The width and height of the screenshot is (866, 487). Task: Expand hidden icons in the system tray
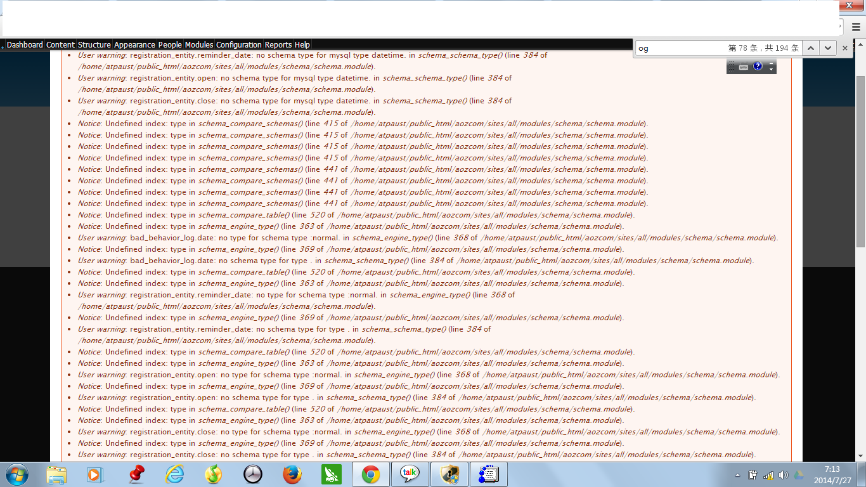click(x=737, y=474)
